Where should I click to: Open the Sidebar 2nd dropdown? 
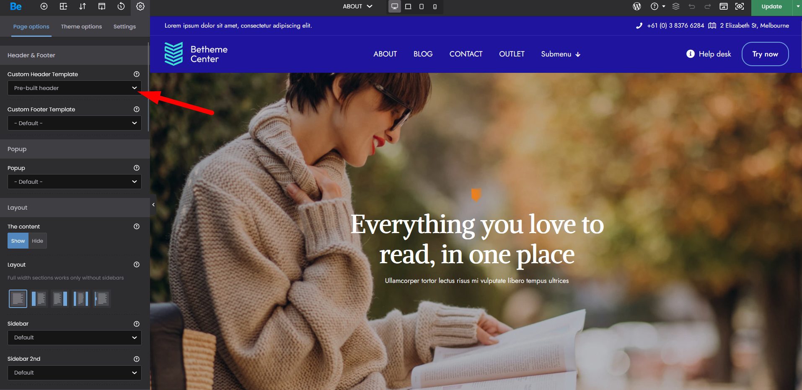tap(75, 373)
